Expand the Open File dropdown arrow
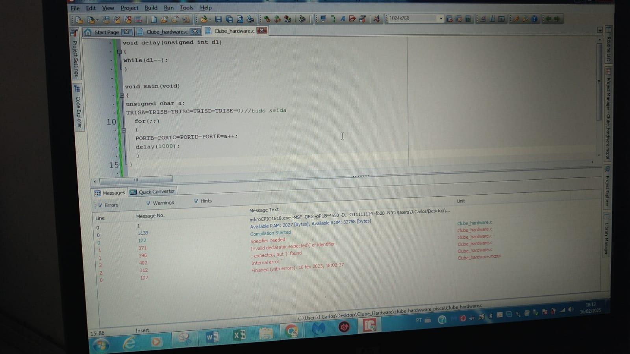 click(x=210, y=19)
